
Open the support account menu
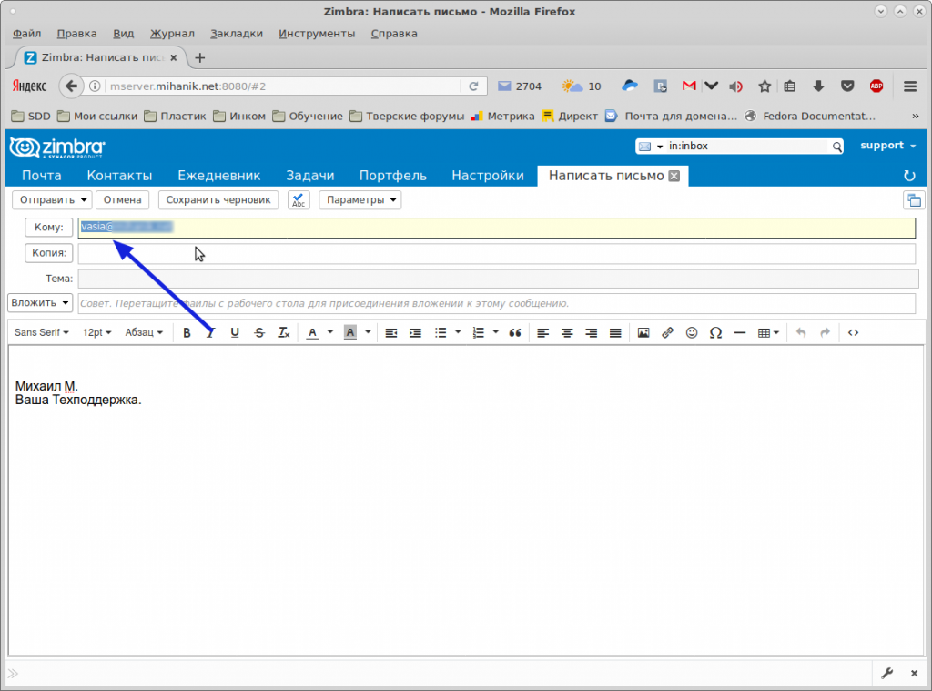click(x=888, y=146)
